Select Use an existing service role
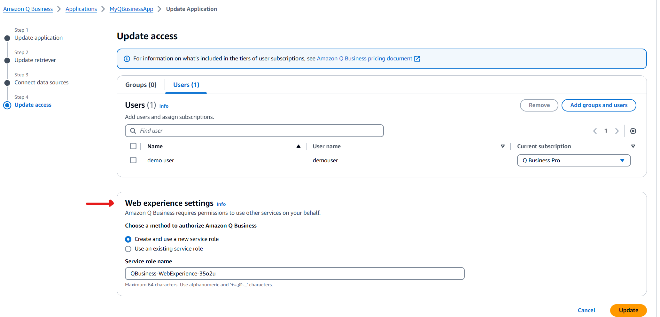 128,249
